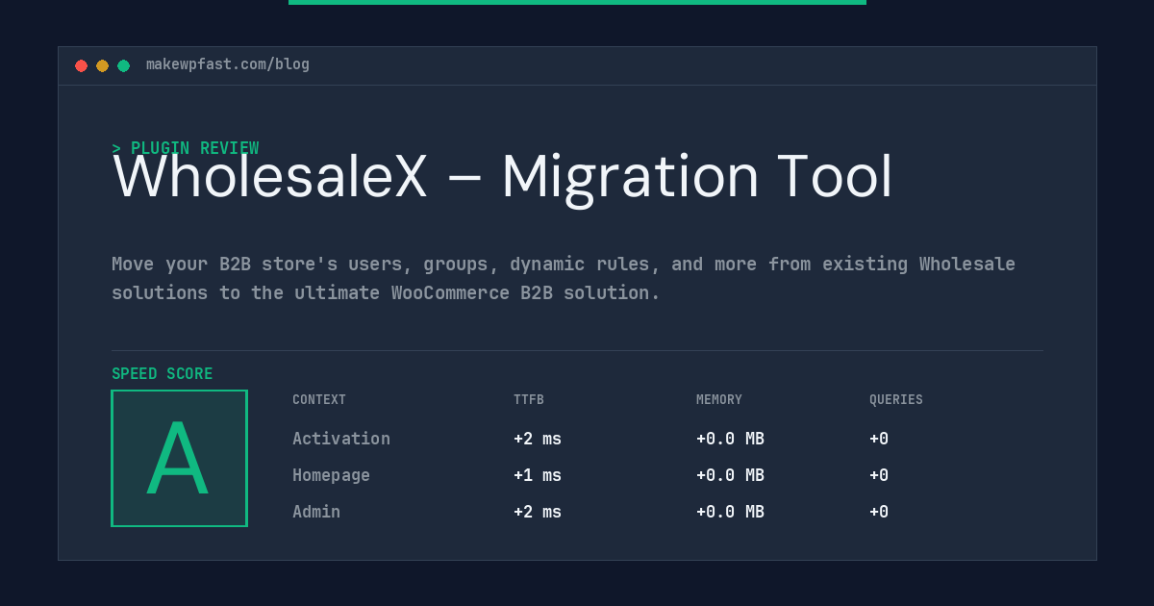Select the 'Activation' row label
This screenshot has width=1154, height=606.
(341, 439)
